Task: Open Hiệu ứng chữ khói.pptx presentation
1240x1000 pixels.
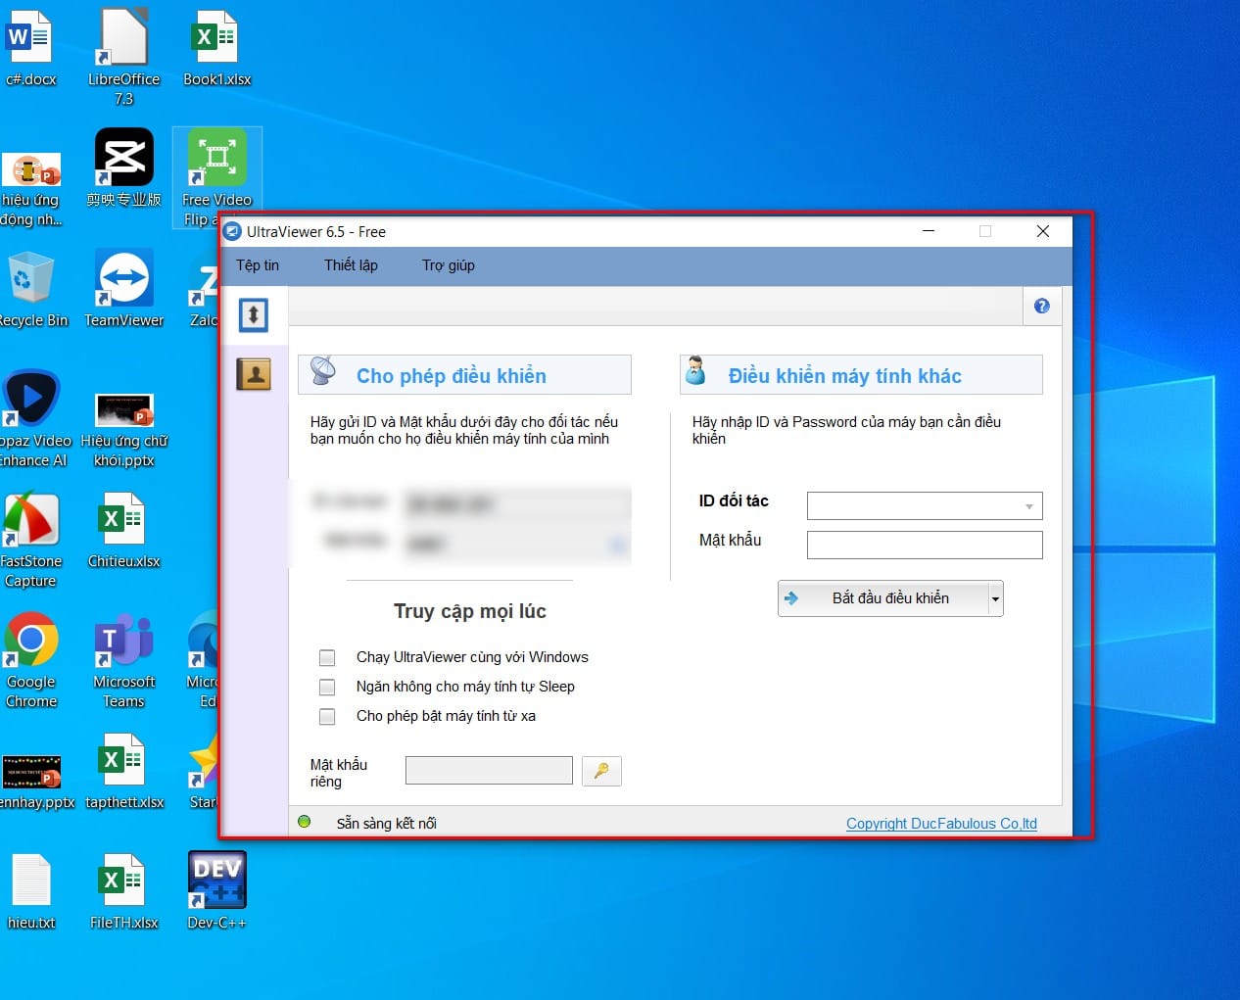Action: point(123,429)
